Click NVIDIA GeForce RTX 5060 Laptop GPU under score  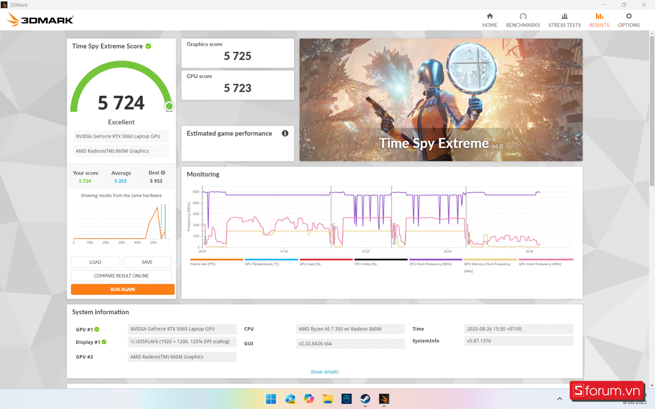click(x=121, y=136)
